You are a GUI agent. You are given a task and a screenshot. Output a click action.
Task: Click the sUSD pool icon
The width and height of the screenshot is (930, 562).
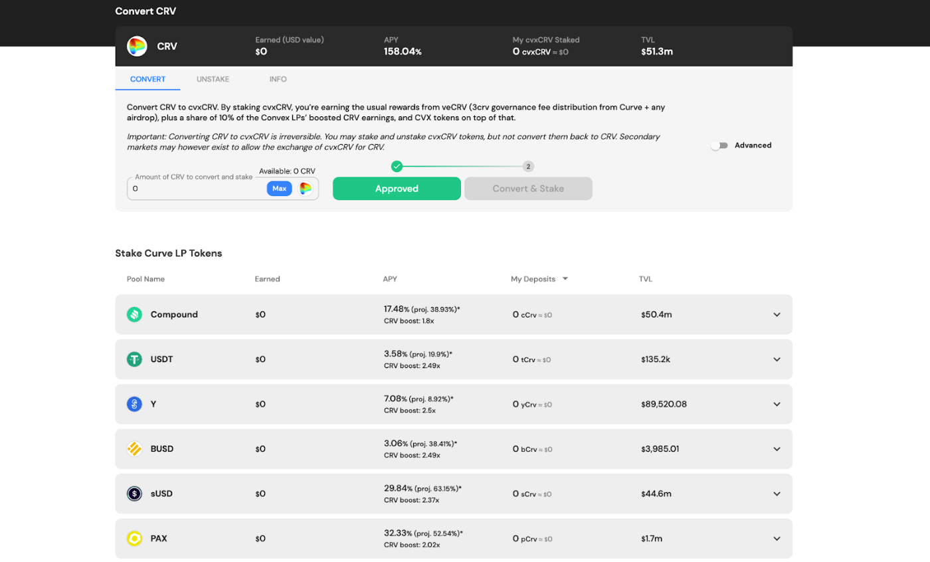[x=135, y=494]
